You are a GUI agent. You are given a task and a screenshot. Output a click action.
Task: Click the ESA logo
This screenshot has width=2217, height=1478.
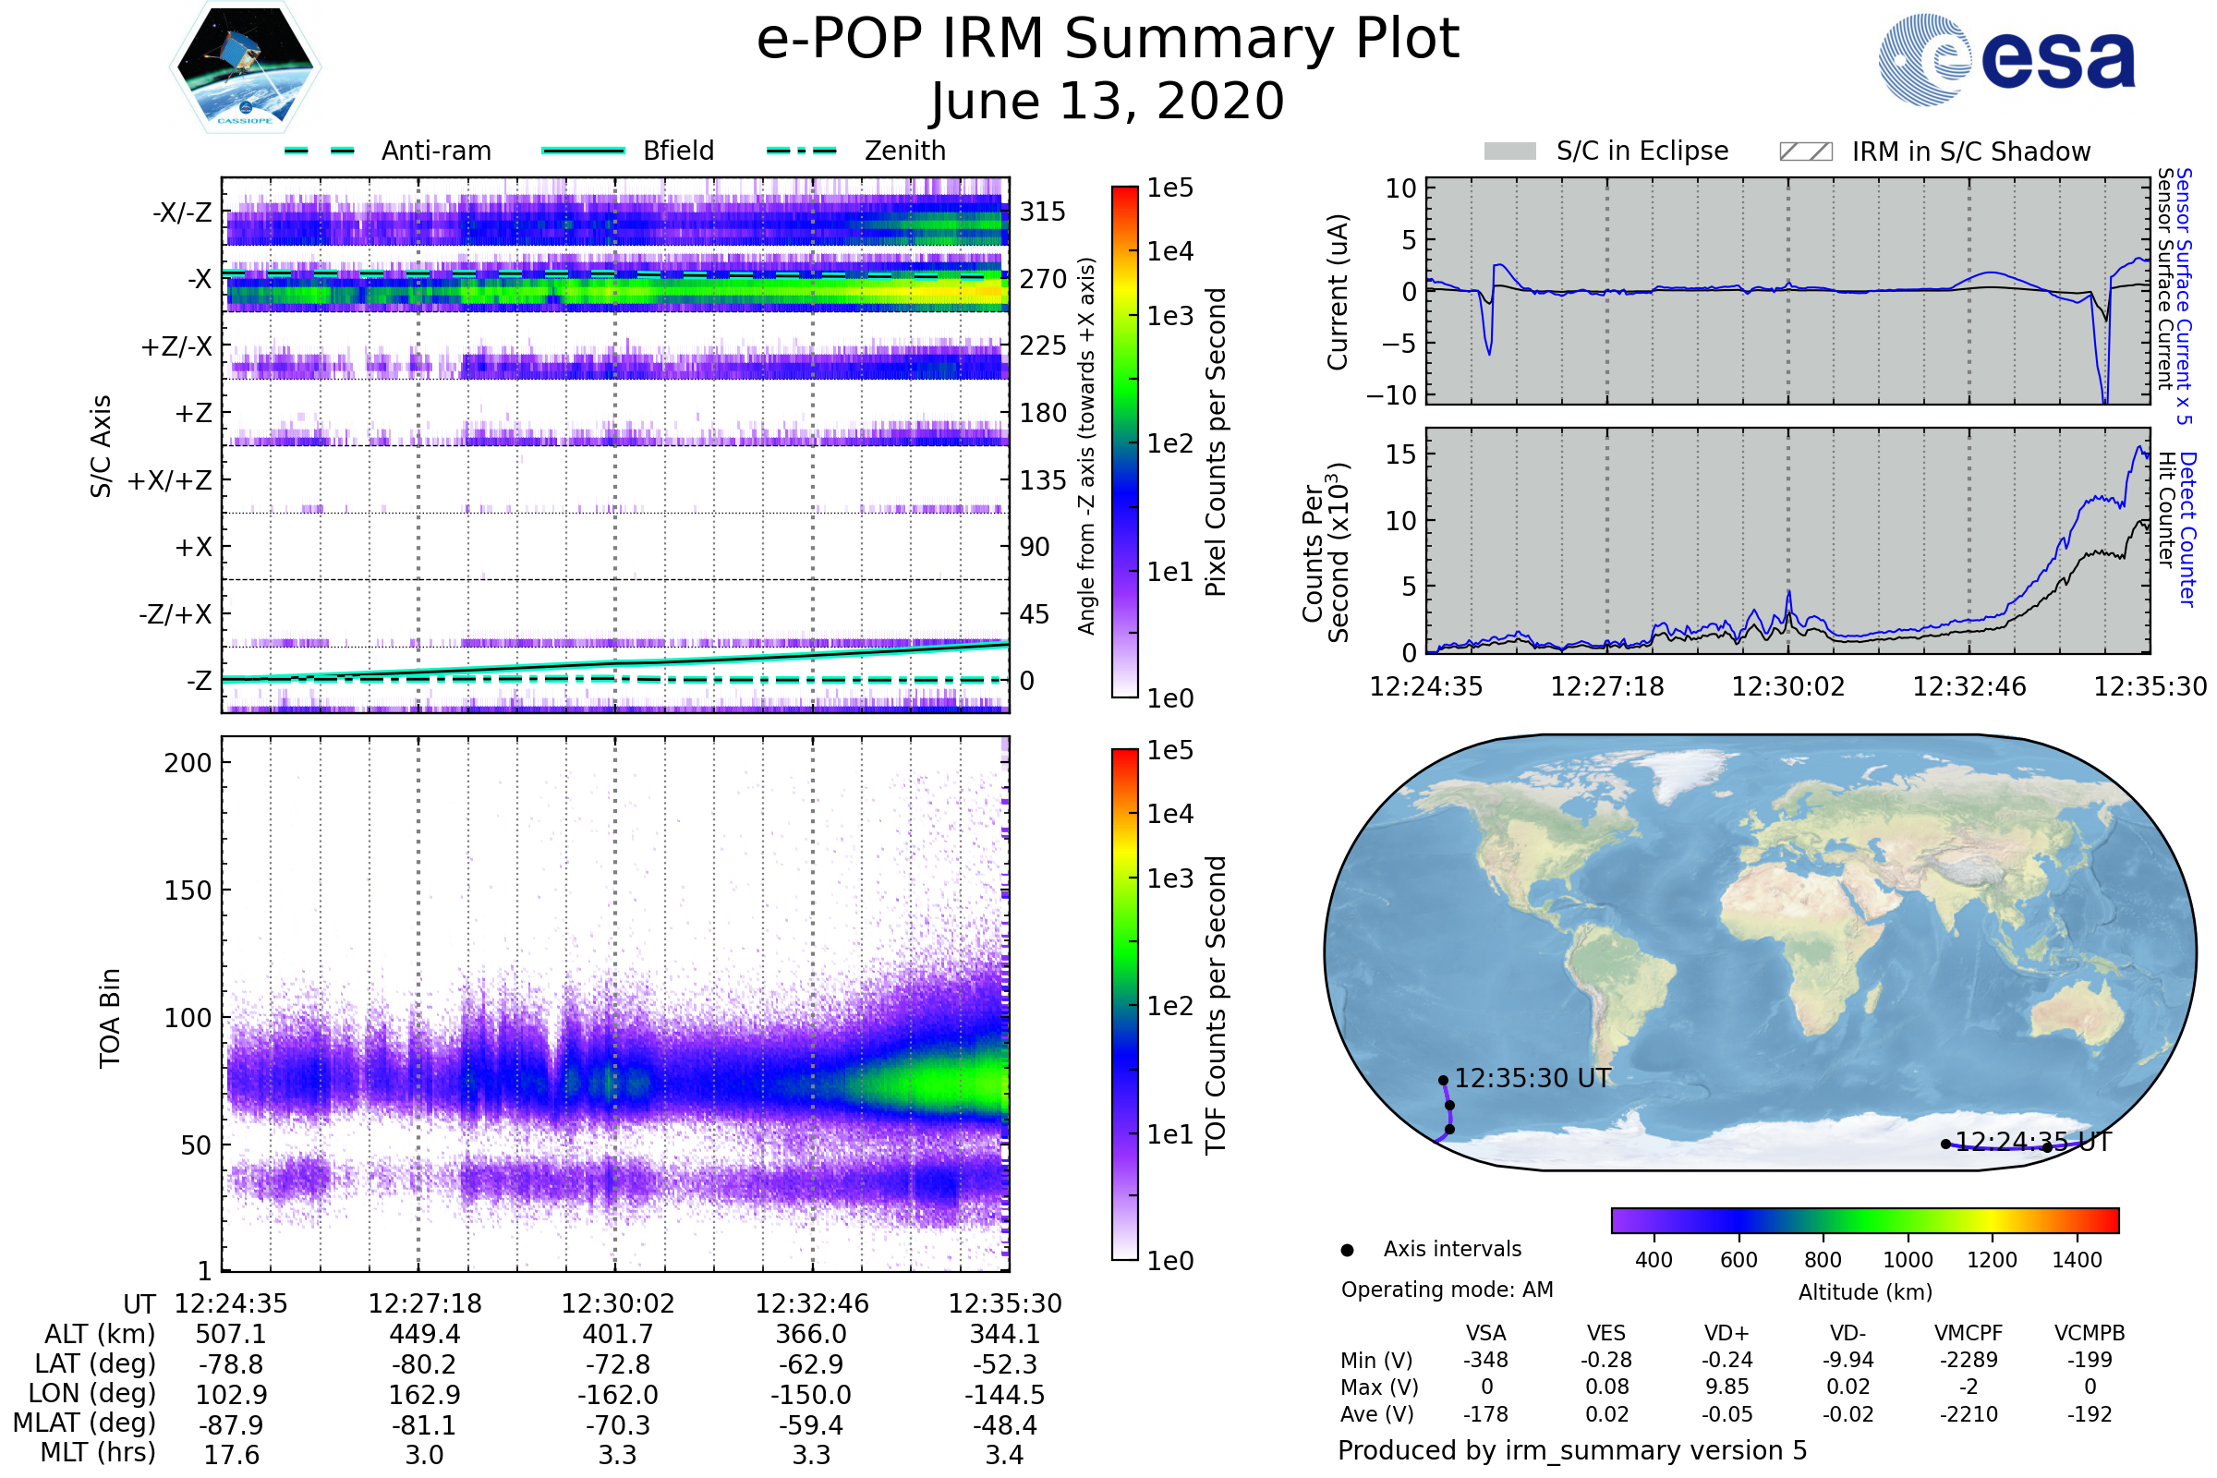coord(2005,58)
